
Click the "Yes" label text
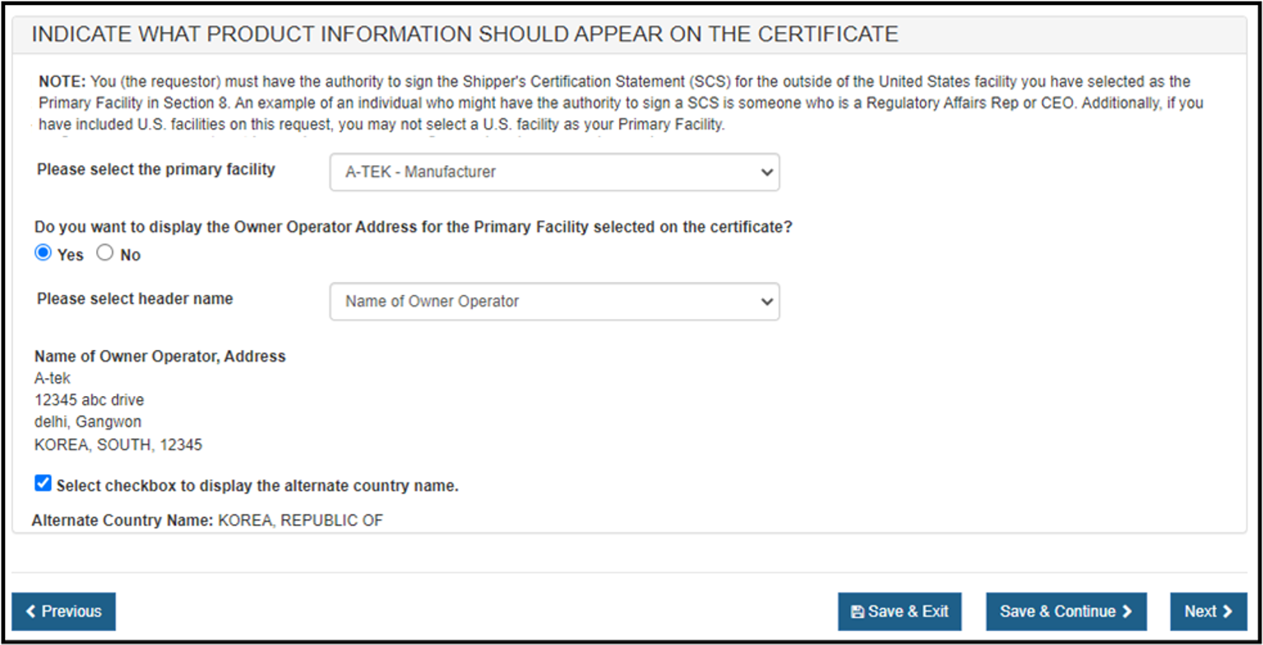(x=71, y=256)
